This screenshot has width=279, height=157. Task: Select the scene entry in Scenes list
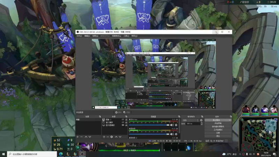tap(89, 120)
